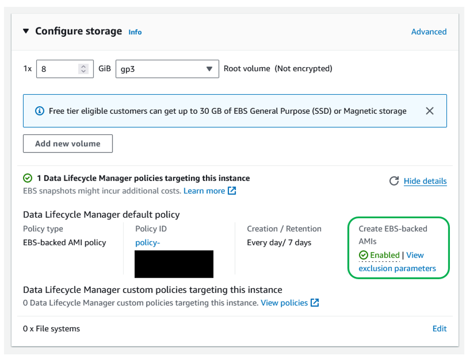Expand the volume type selection menu arrow
Screen dimensions: 470x360
(x=209, y=69)
